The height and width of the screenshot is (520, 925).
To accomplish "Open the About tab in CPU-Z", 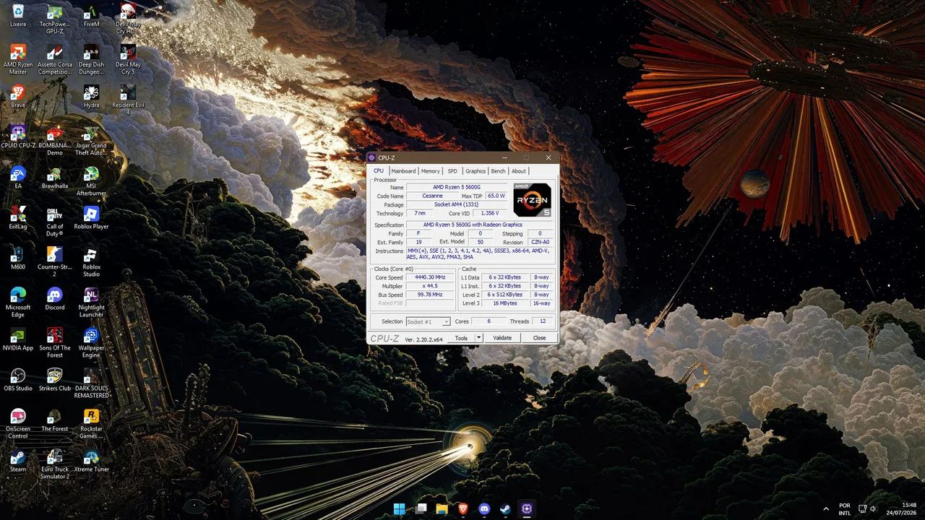I will pyautogui.click(x=519, y=171).
